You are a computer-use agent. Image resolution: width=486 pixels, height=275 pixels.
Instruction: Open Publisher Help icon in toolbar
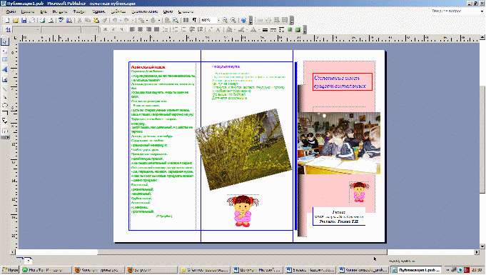pyautogui.click(x=243, y=20)
